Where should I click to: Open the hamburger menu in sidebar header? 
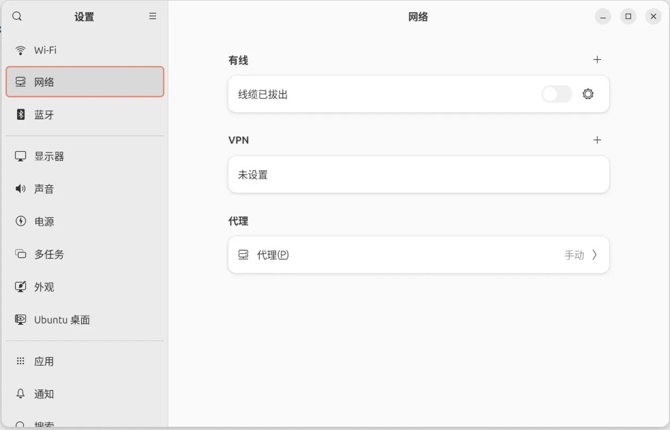pos(152,16)
